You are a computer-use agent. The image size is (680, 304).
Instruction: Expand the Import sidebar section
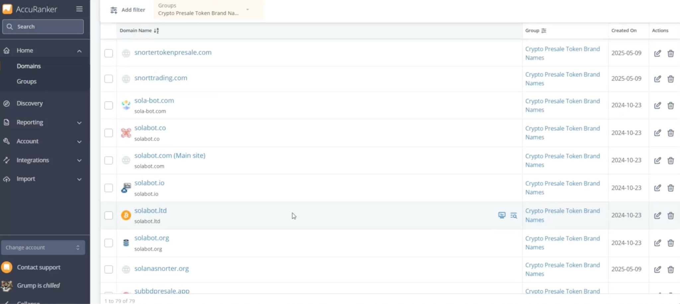point(79,179)
